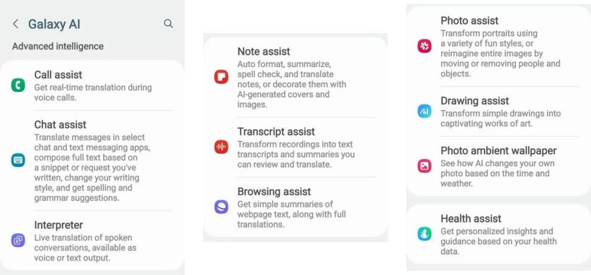Tap the Health assist icon
Screen dimensions: 591x275
pos(425,234)
